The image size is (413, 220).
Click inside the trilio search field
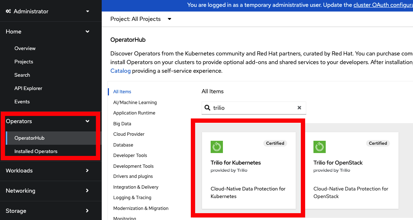click(252, 108)
